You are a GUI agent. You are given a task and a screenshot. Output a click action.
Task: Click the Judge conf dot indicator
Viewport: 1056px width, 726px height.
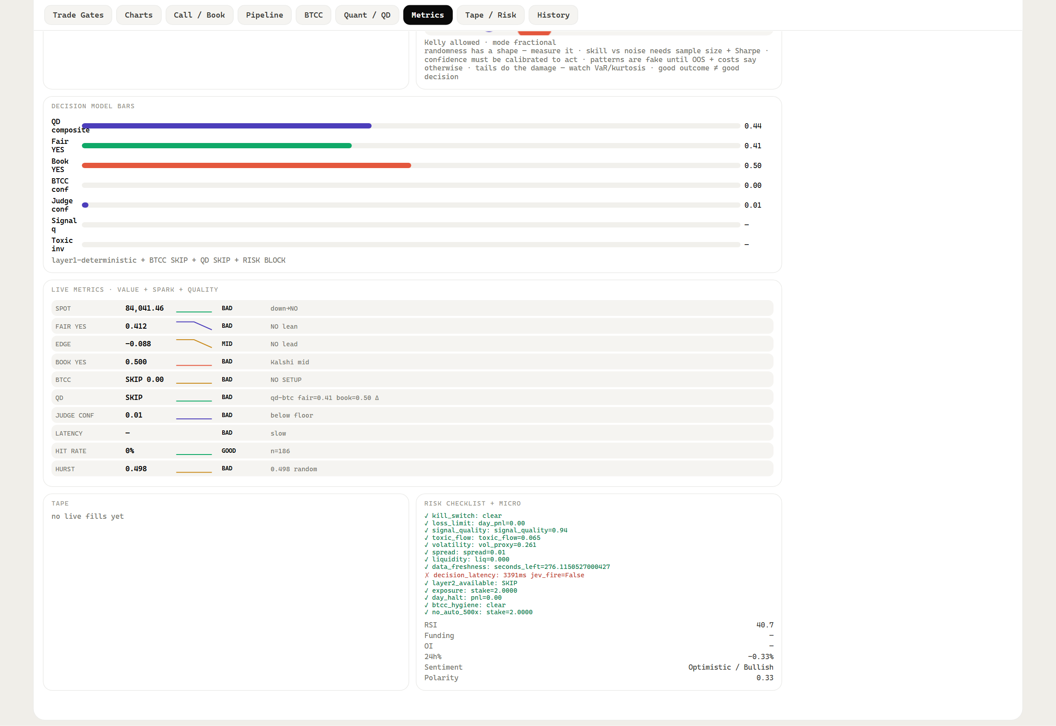(x=85, y=205)
